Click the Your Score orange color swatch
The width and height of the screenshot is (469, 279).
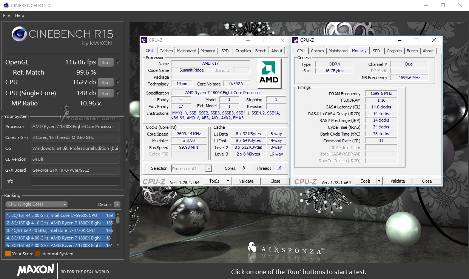8,254
